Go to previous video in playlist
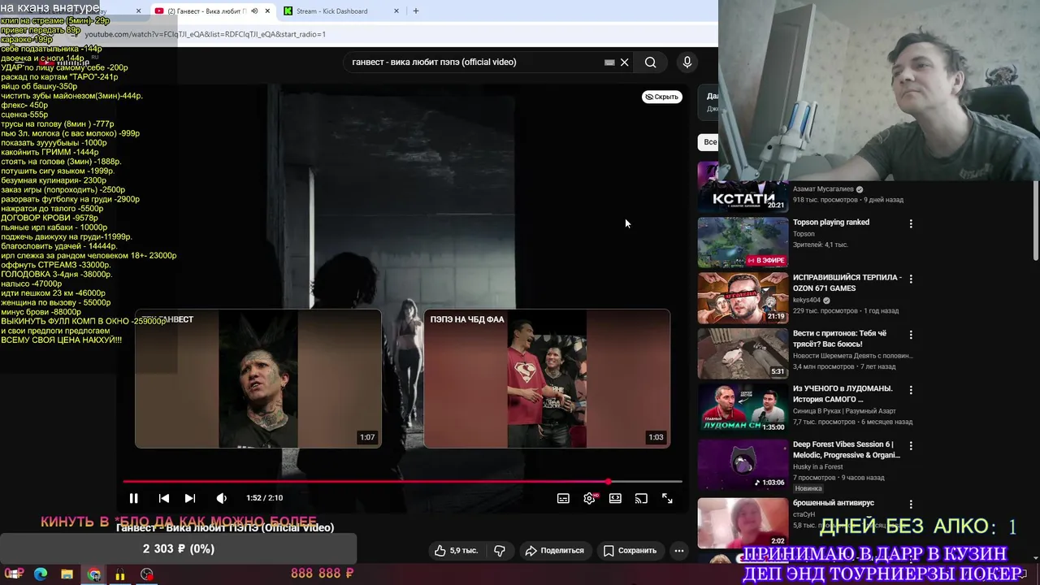 tap(163, 498)
